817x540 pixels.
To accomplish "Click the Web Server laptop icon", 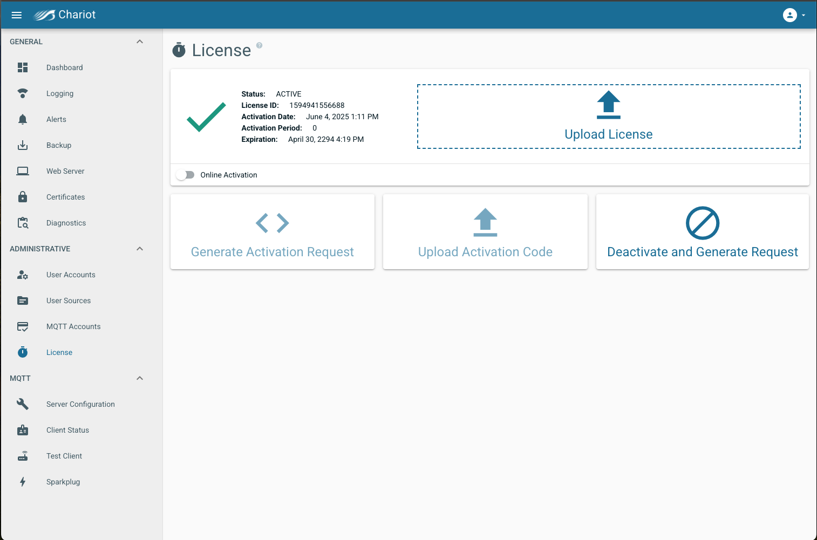I will pyautogui.click(x=23, y=171).
